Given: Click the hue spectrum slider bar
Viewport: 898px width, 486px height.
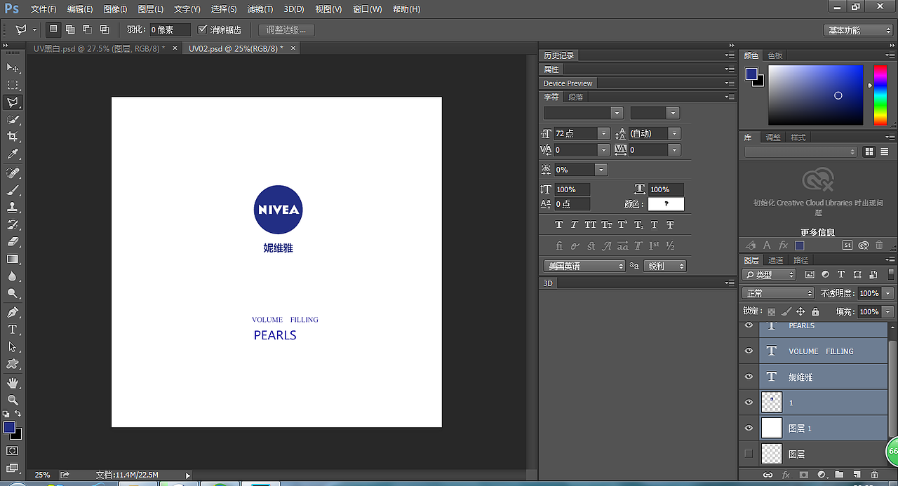Looking at the screenshot, I should 880,95.
